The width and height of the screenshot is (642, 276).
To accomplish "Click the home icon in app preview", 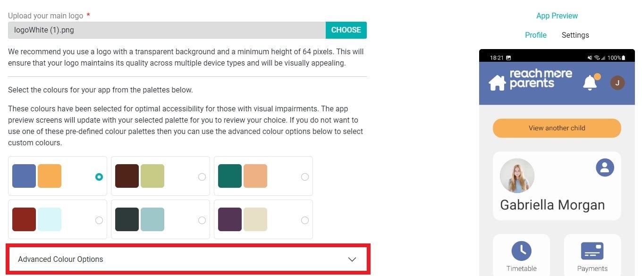I will [x=497, y=83].
